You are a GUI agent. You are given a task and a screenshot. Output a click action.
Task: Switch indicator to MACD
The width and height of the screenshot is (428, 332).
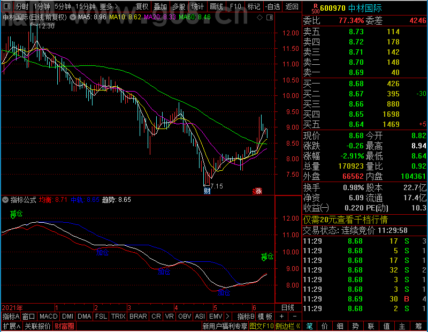click(48, 316)
